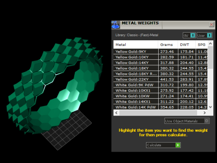Click the 181.71 DWT value
The image size is (217, 163).
[187, 57]
